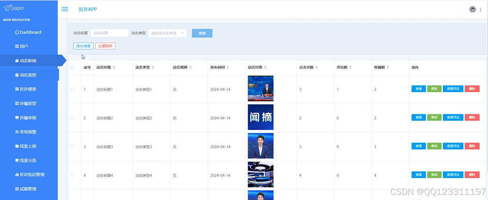Click the 来电预警 sidebar icon
Image resolution: width=488 pixels, height=200 pixels.
point(17,132)
